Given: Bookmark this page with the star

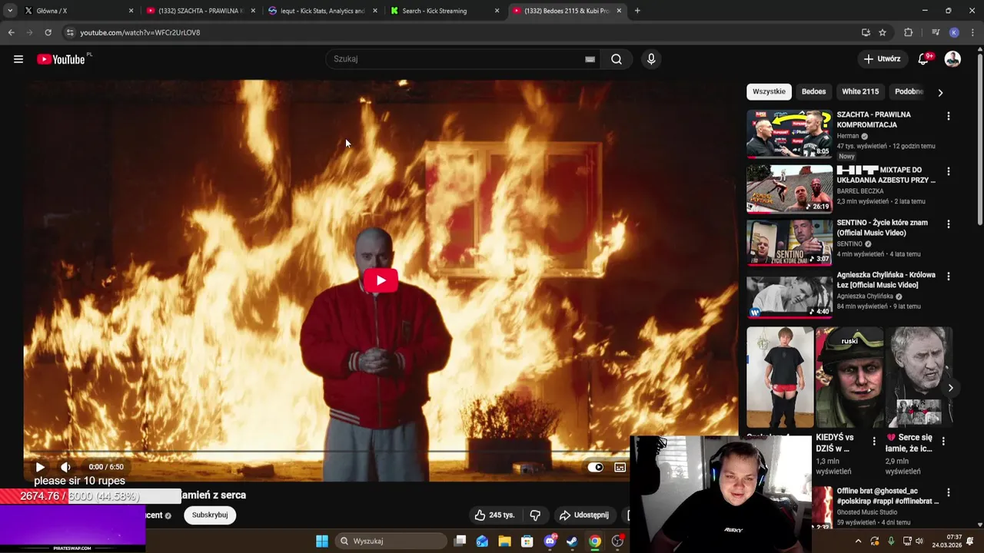Looking at the screenshot, I should pos(883,32).
